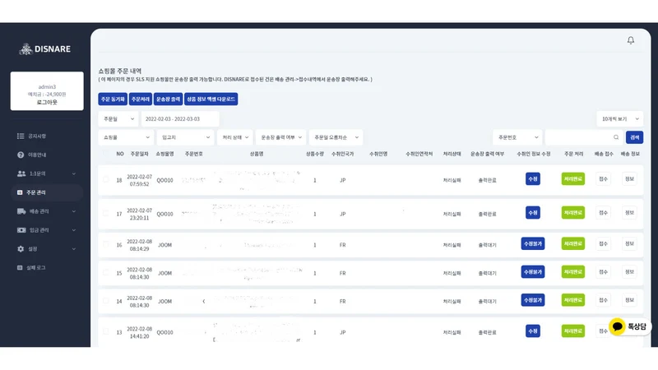The height and width of the screenshot is (370, 658).
Task: Open 배송 관리 in the sidebar
Action: click(39, 211)
